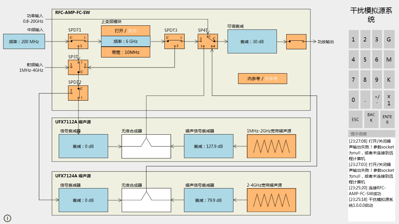
Task: Select the 2-4GHz wideband noise source
Action: pos(271,200)
